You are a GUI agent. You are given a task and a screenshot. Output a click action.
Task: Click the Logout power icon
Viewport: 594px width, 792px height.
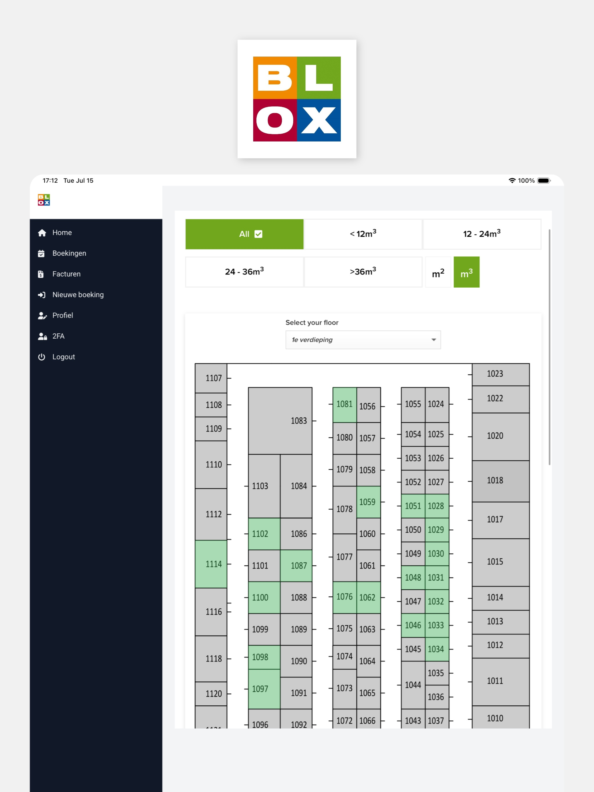point(41,357)
